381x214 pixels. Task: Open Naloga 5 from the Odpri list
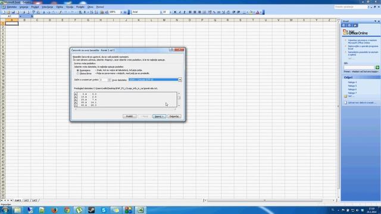coord(352,86)
